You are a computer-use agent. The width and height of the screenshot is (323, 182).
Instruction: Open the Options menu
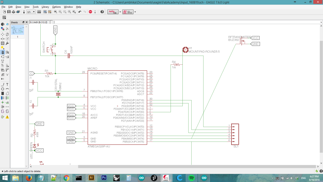(57, 7)
